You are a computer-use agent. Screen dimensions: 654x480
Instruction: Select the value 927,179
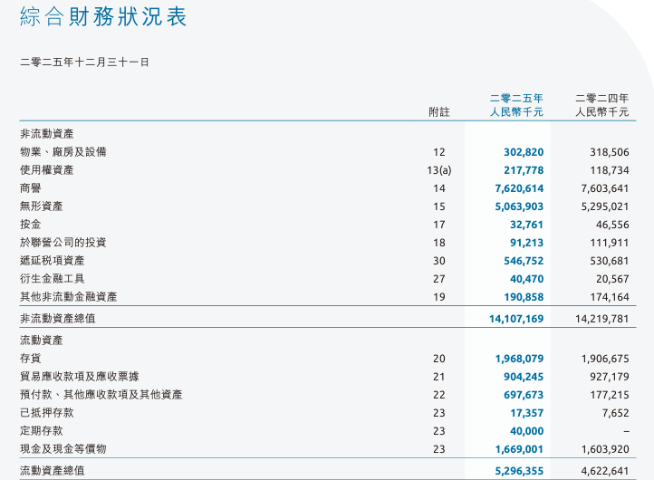[610, 377]
